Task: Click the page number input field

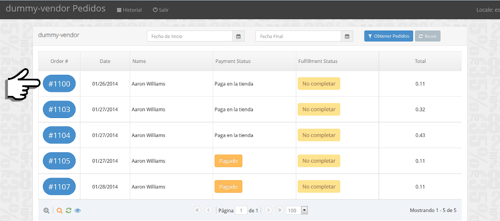Action: click(x=241, y=211)
